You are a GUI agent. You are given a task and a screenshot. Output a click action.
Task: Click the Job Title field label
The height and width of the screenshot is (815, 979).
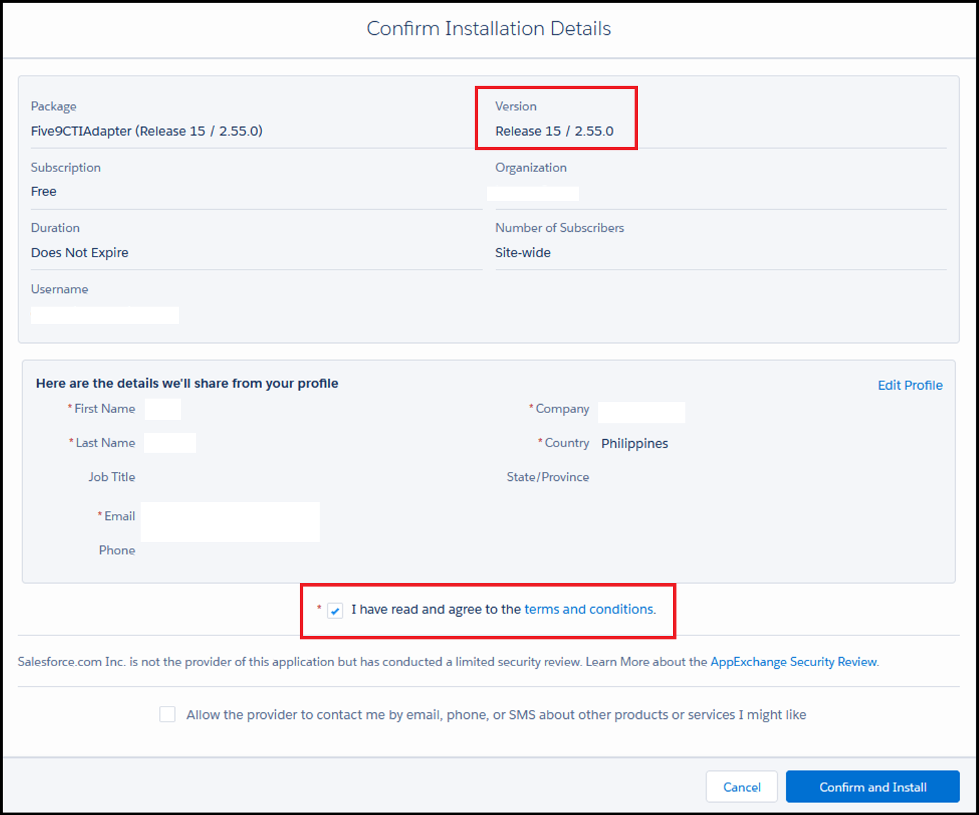point(112,477)
